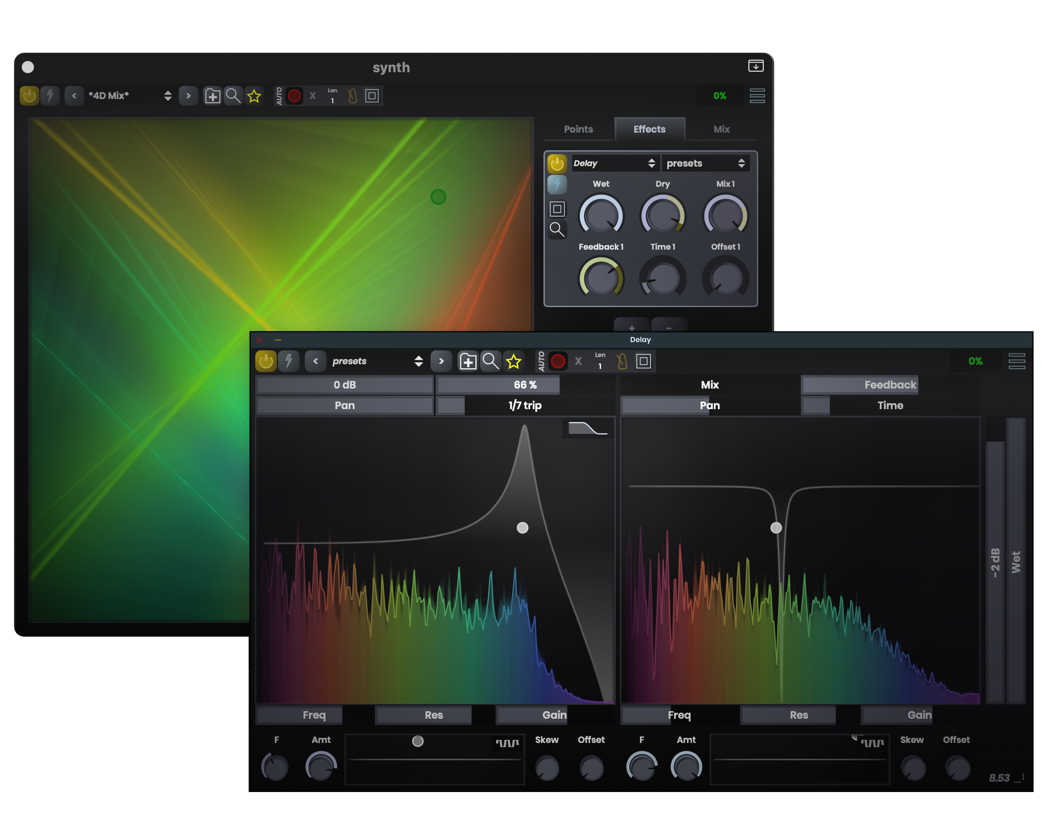Open left filter shape selector
The height and width of the screenshot is (840, 1048).
588,429
